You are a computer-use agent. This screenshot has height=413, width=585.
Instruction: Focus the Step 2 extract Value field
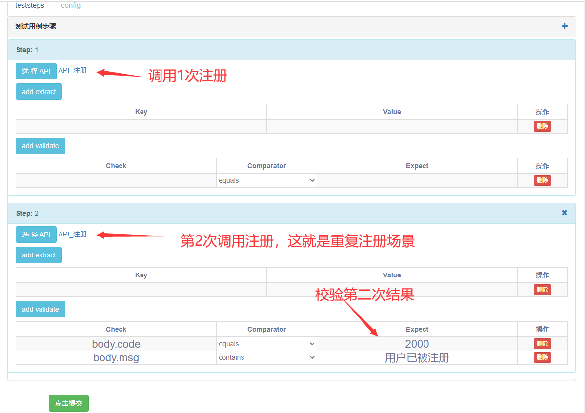tap(392, 290)
